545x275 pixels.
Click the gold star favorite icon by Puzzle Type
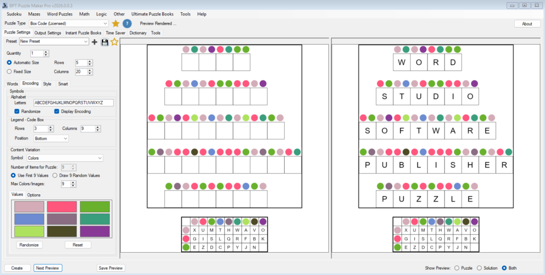[115, 23]
